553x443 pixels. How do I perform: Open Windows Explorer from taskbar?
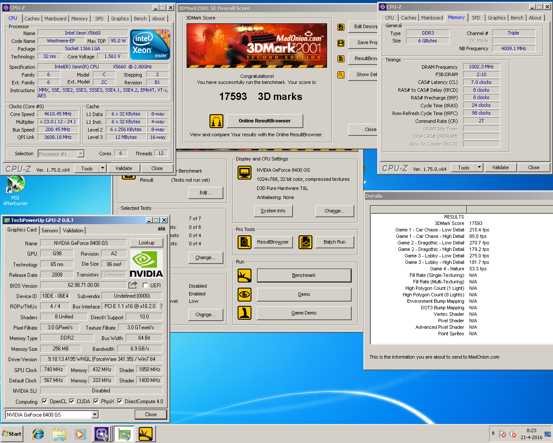pos(59,434)
